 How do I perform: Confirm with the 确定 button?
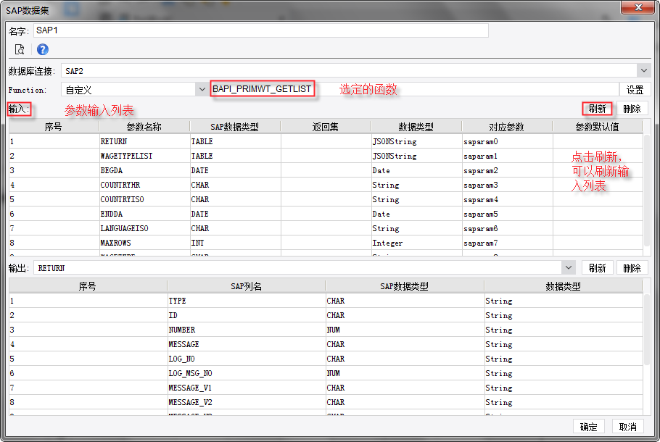588,427
